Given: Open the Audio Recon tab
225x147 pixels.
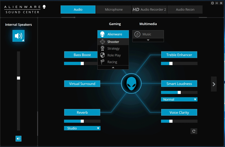Looking at the screenshot, I should pyautogui.click(x=185, y=9).
